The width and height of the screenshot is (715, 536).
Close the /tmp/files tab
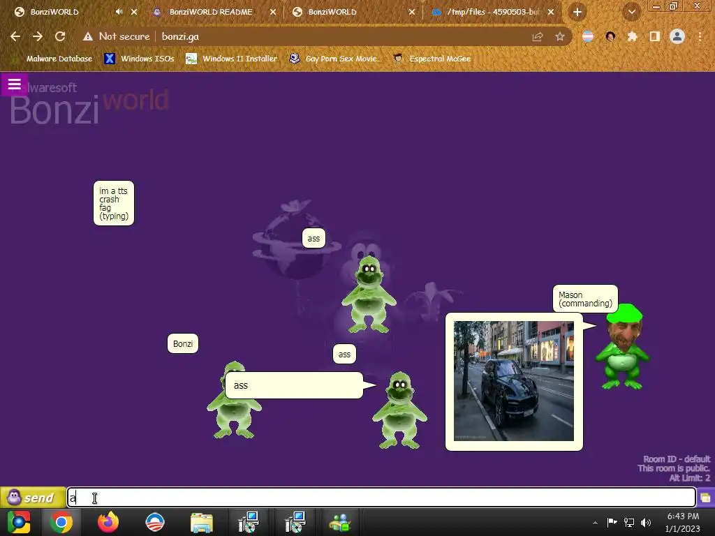tap(551, 12)
